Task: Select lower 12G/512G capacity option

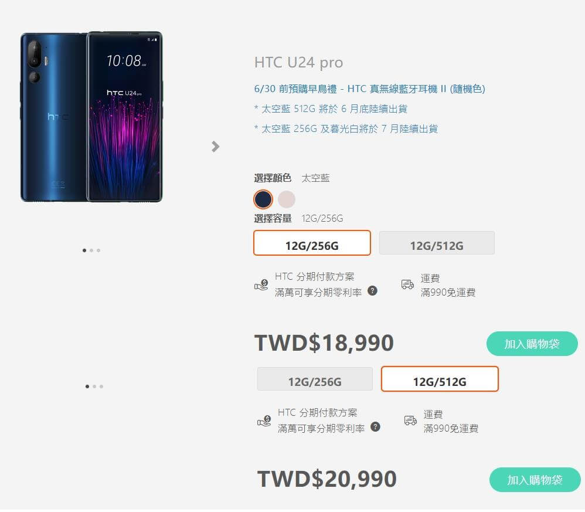Action: tap(440, 379)
